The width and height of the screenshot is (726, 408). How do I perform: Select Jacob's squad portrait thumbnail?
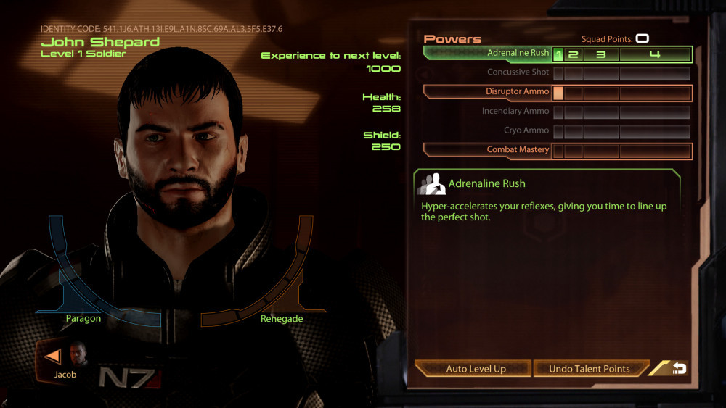(78, 354)
